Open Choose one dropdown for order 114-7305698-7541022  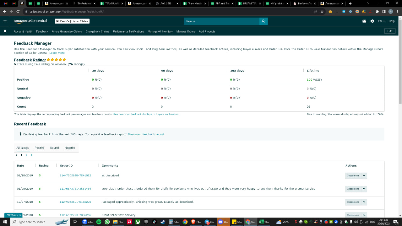tap(356, 175)
